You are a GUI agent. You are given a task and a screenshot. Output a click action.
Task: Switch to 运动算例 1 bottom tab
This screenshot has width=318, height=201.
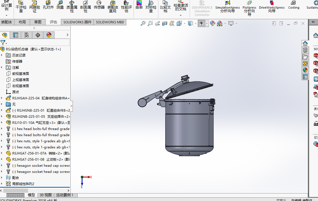coord(65,195)
